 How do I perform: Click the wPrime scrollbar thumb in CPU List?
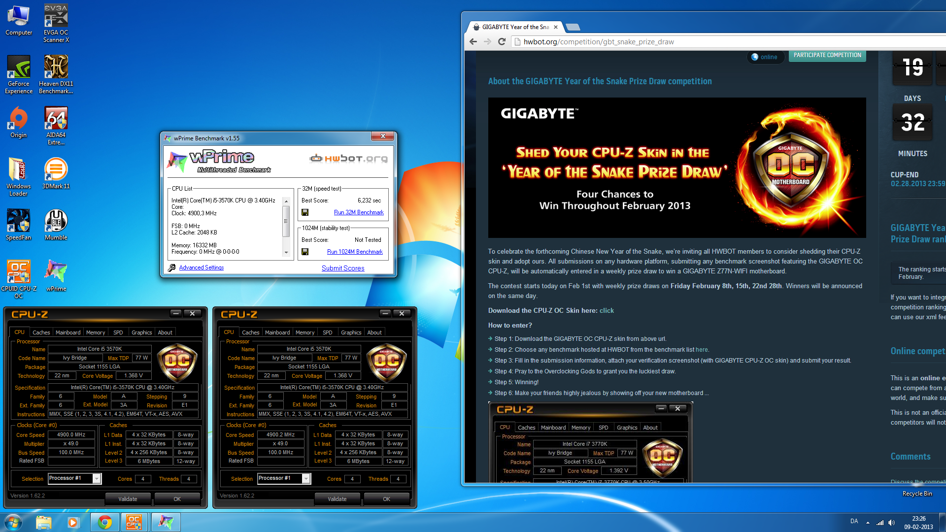point(286,220)
